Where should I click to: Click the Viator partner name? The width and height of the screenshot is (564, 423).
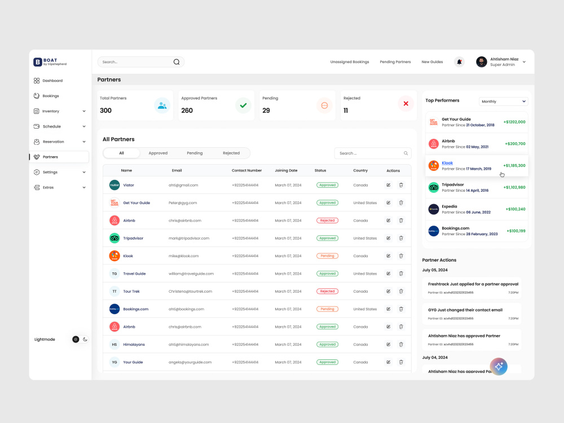(129, 185)
